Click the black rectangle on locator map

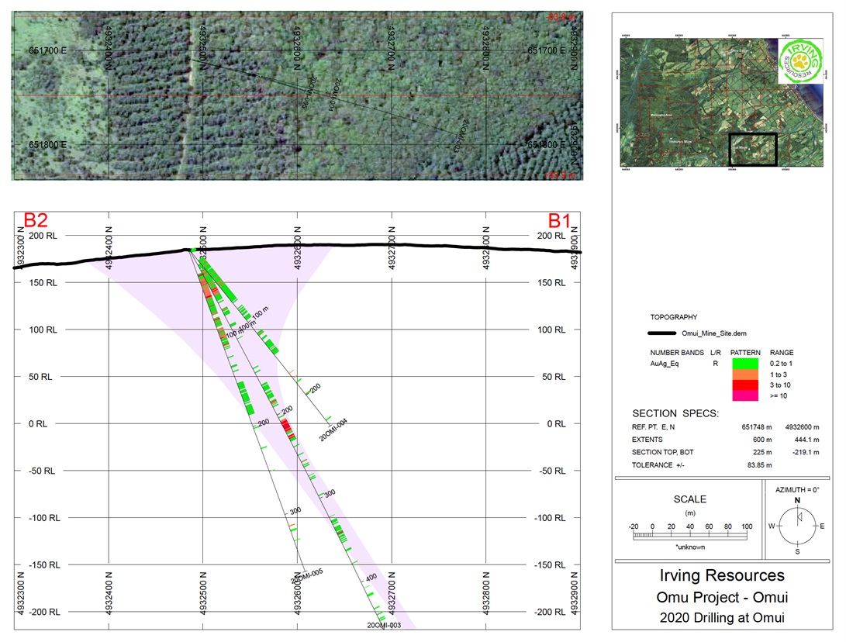point(753,150)
